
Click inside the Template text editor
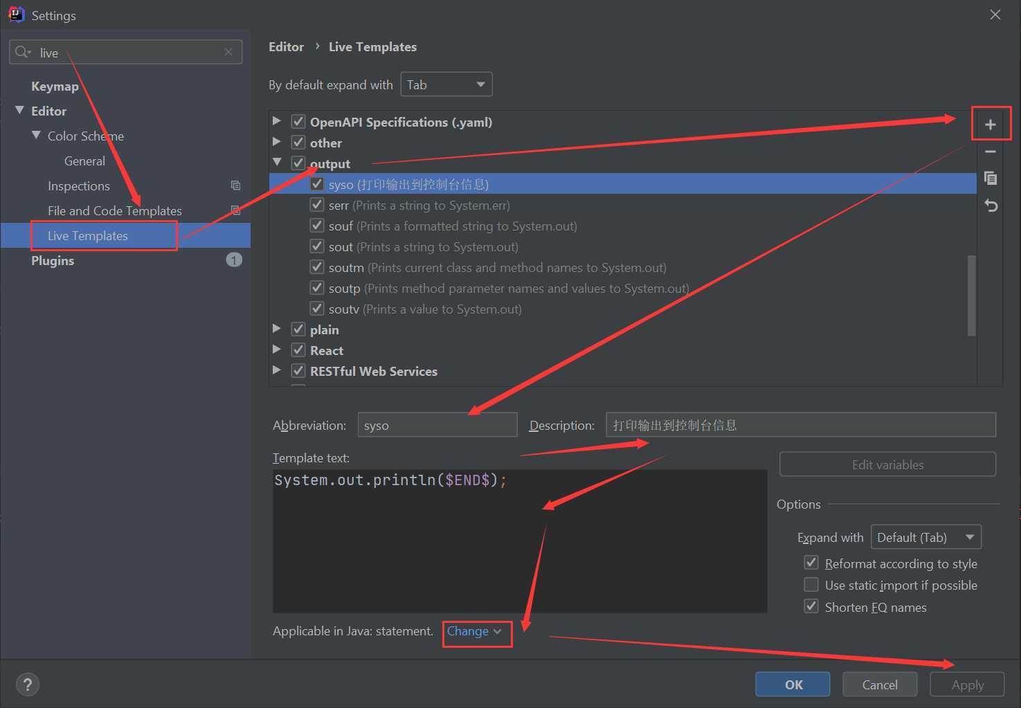coord(520,541)
